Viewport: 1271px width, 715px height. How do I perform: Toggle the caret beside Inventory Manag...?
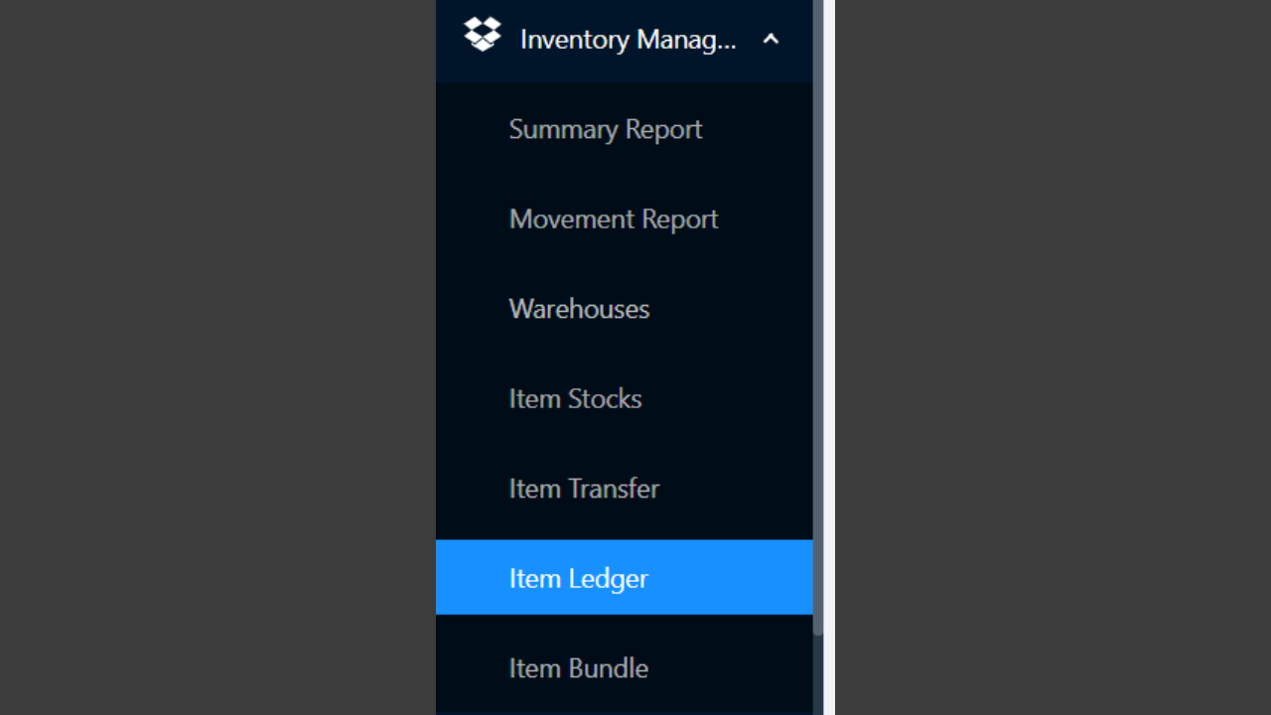coord(771,40)
